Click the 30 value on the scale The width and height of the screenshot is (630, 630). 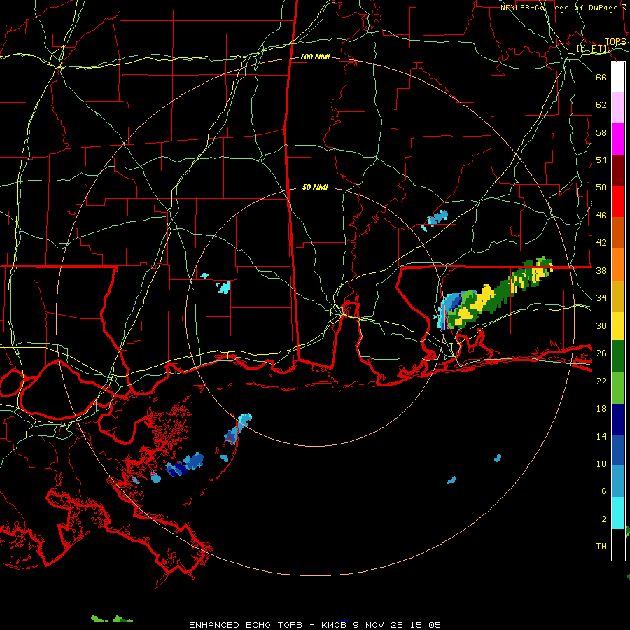coord(601,325)
